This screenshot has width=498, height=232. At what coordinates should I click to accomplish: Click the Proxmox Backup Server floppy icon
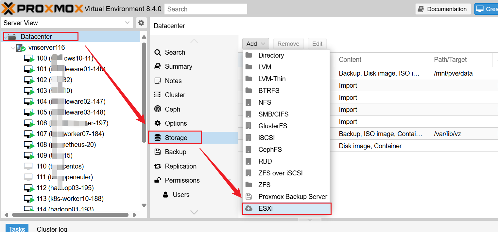(x=249, y=197)
